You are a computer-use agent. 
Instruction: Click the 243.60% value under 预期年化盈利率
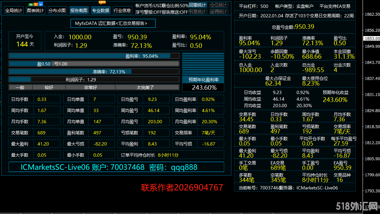tap(203, 88)
